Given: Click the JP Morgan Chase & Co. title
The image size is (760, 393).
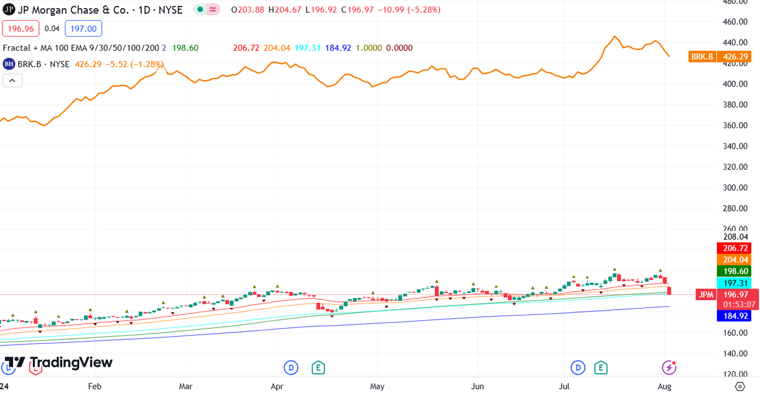Looking at the screenshot, I should pos(73,10).
